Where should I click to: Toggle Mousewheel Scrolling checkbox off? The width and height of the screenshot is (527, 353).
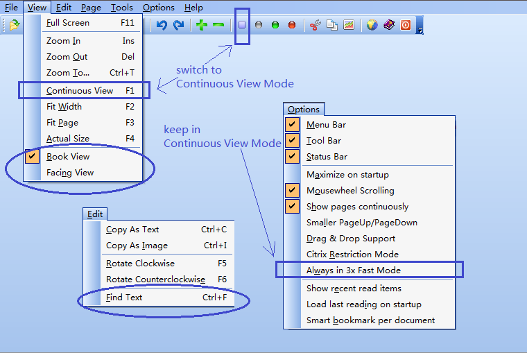coord(350,191)
